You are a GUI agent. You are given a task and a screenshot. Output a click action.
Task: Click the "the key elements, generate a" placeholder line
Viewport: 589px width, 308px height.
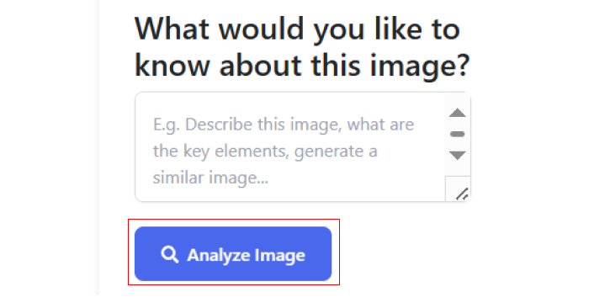pos(265,151)
